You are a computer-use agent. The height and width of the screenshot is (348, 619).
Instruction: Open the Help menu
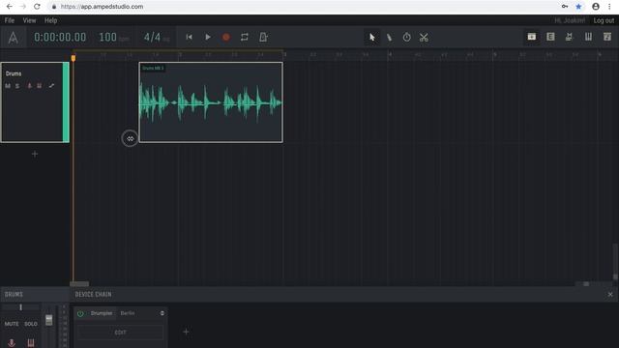tap(50, 20)
